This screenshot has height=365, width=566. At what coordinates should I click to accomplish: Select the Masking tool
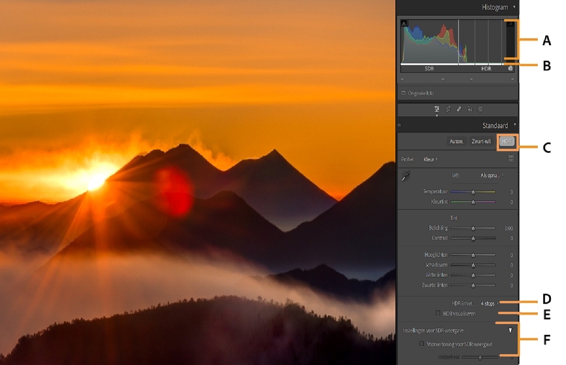tap(480, 109)
